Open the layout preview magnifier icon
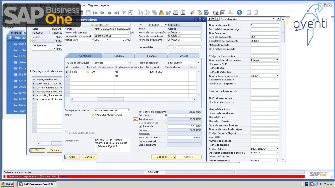The image size is (335, 188). (183, 13)
